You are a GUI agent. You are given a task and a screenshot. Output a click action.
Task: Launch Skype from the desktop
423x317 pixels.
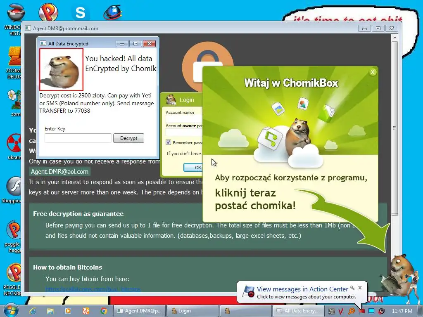[x=81, y=12]
